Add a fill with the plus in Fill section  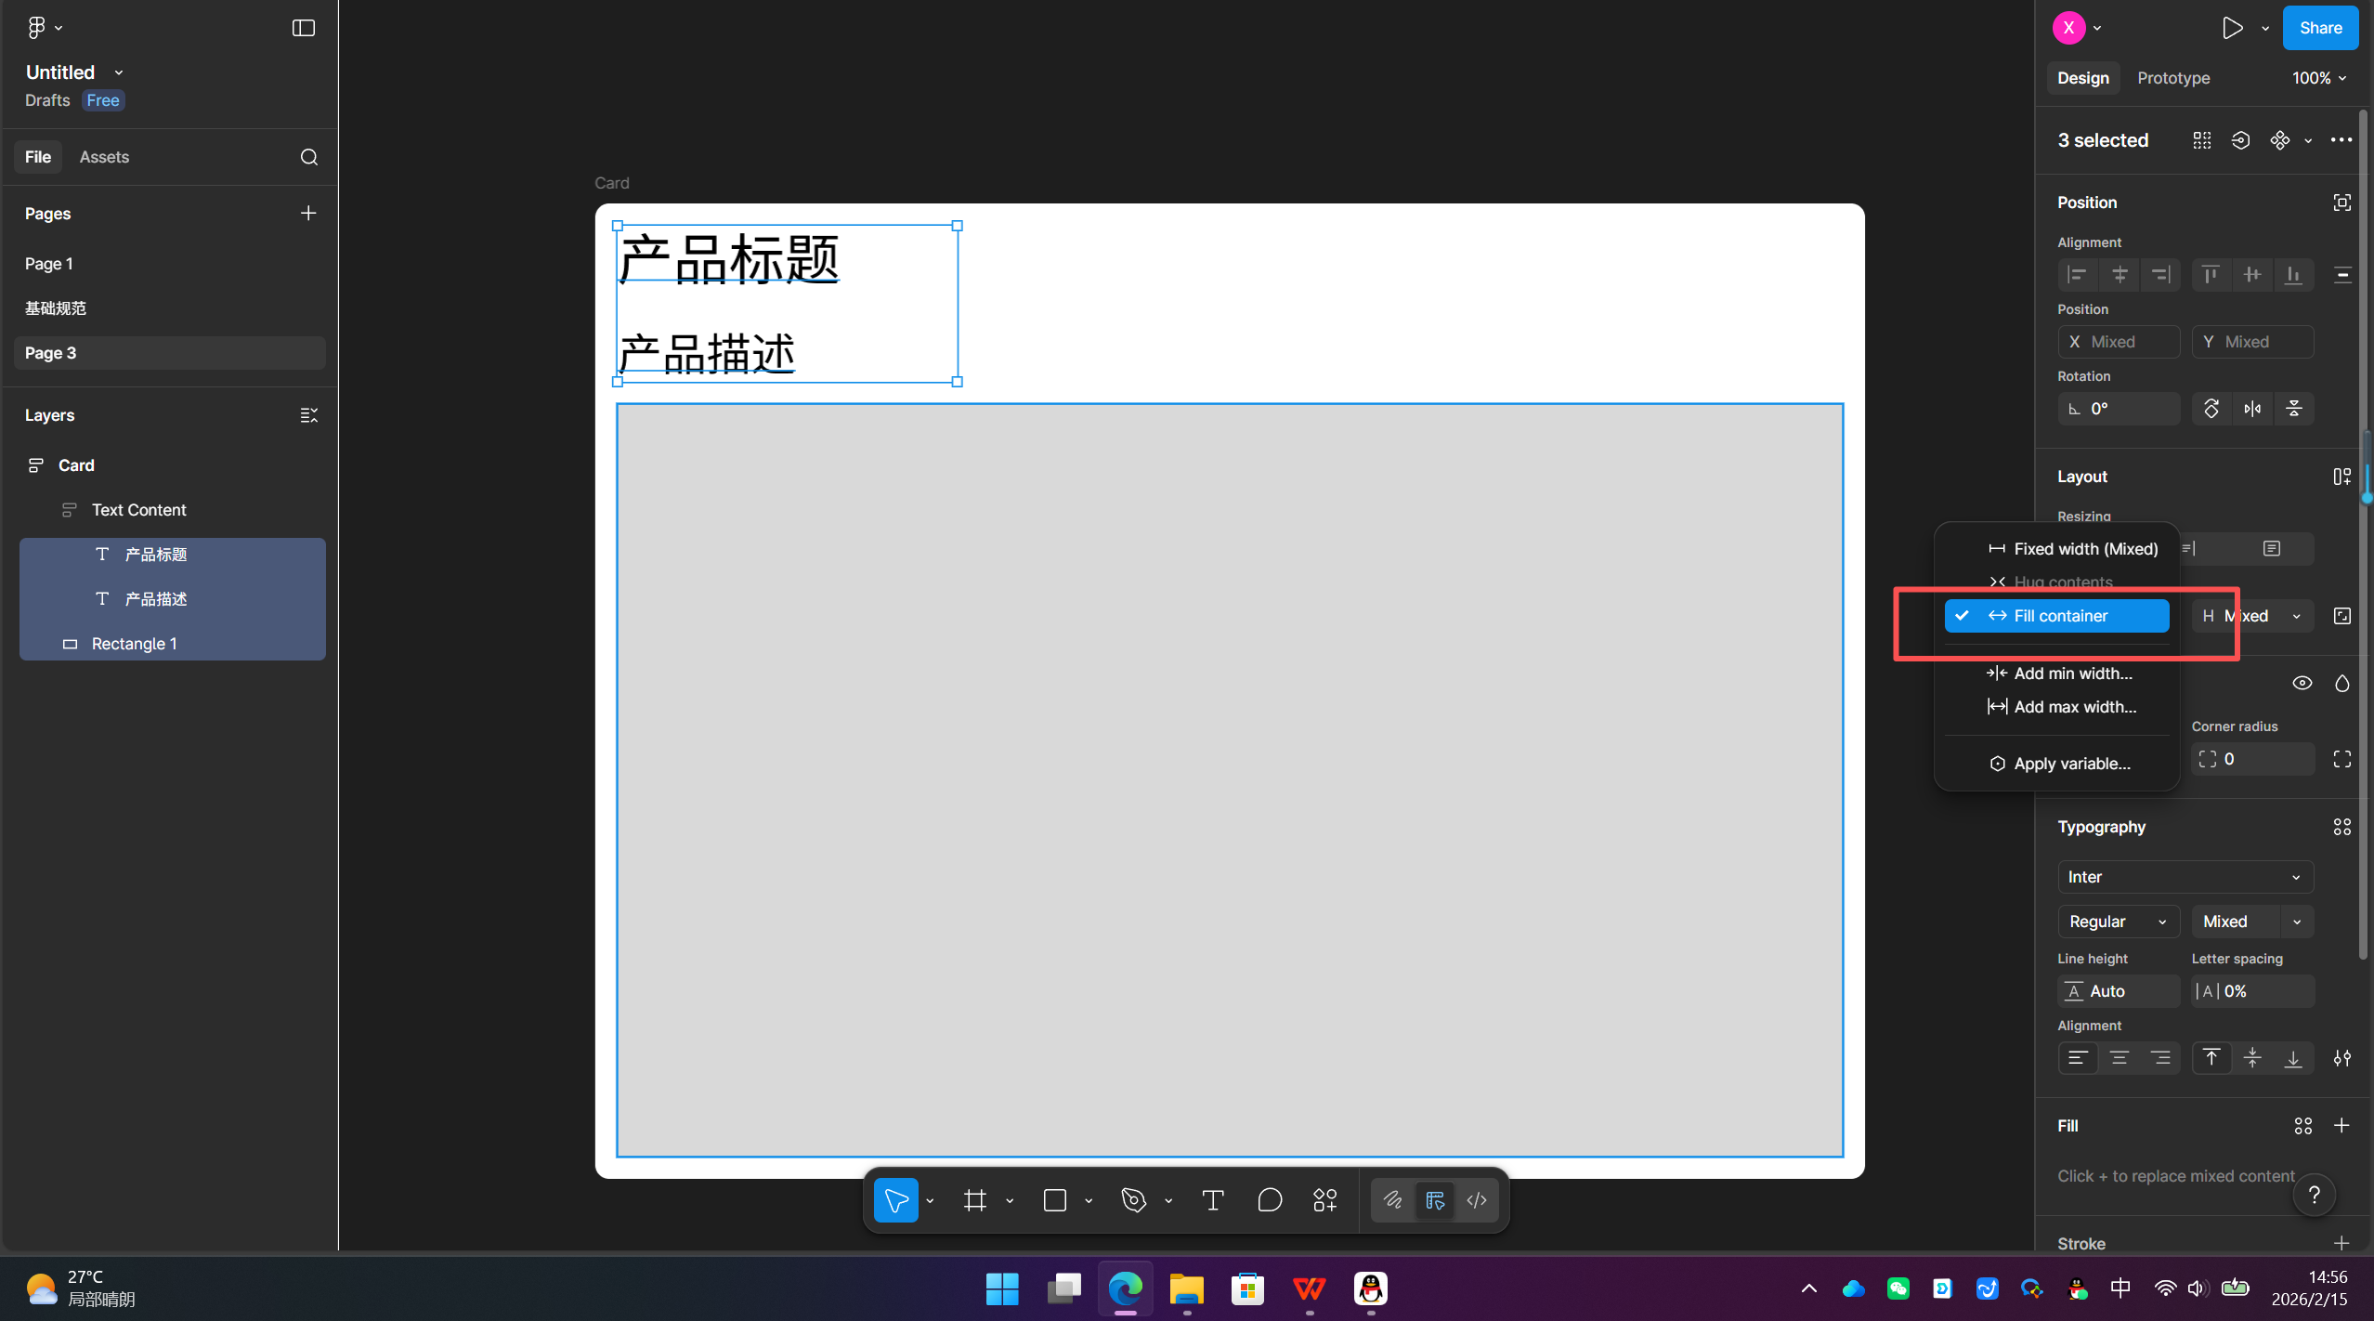pos(2341,1126)
